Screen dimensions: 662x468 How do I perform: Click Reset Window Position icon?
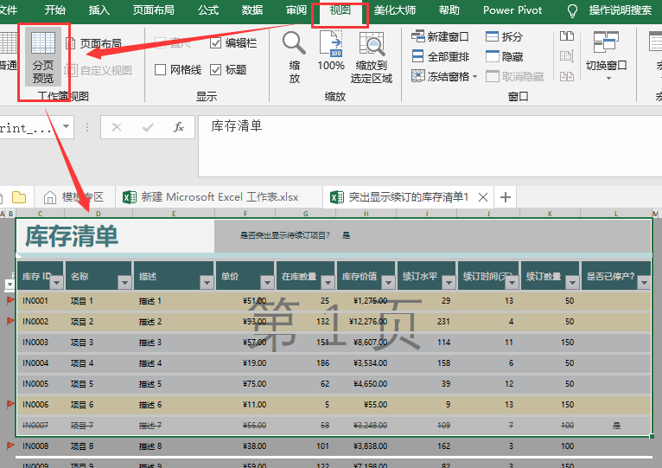pos(567,76)
